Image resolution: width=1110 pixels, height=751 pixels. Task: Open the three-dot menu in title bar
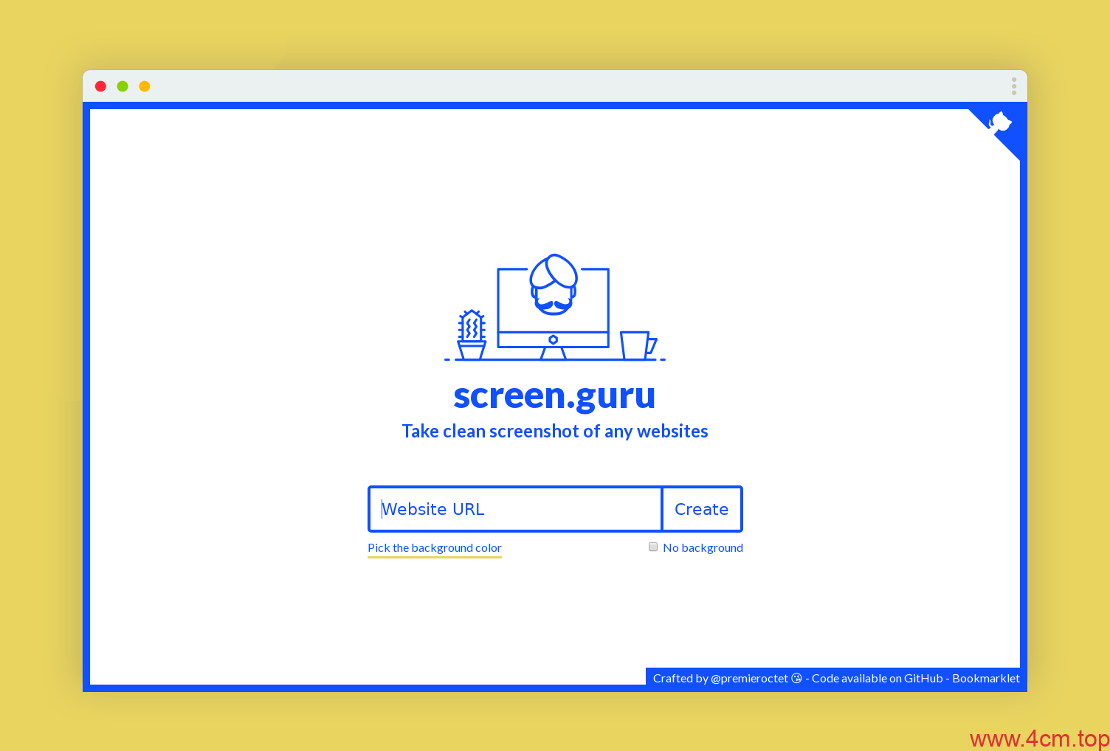1014,86
